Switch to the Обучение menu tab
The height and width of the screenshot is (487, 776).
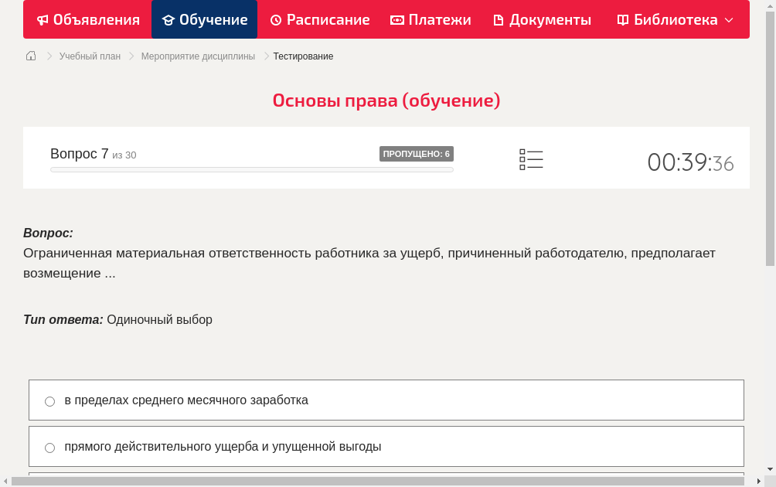point(204,19)
